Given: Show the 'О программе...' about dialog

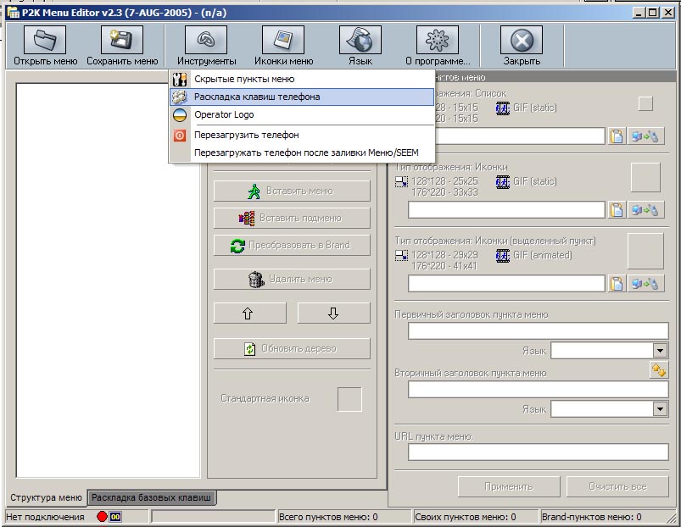Looking at the screenshot, I should (x=438, y=46).
